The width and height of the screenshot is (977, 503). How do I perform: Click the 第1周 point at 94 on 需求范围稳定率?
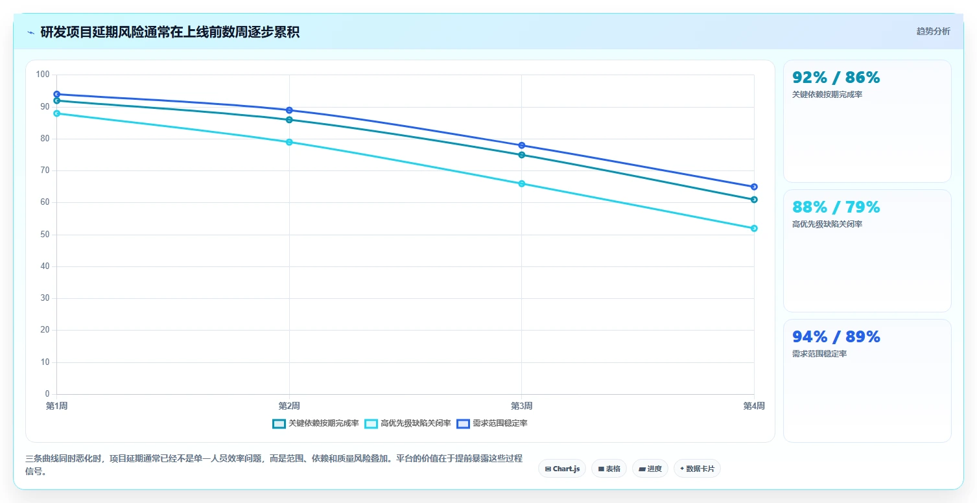[56, 94]
